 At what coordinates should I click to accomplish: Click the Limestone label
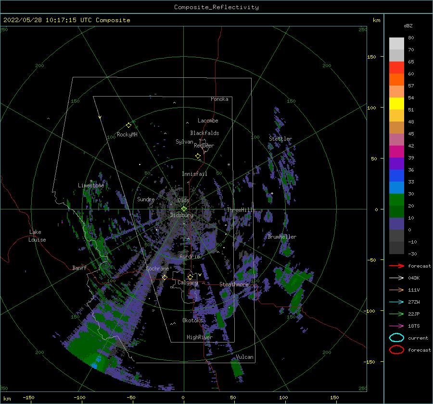pos(91,185)
